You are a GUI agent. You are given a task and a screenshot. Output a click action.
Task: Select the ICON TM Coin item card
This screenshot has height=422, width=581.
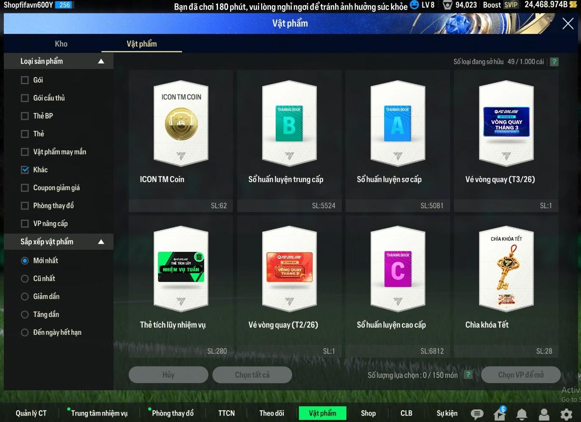[181, 141]
